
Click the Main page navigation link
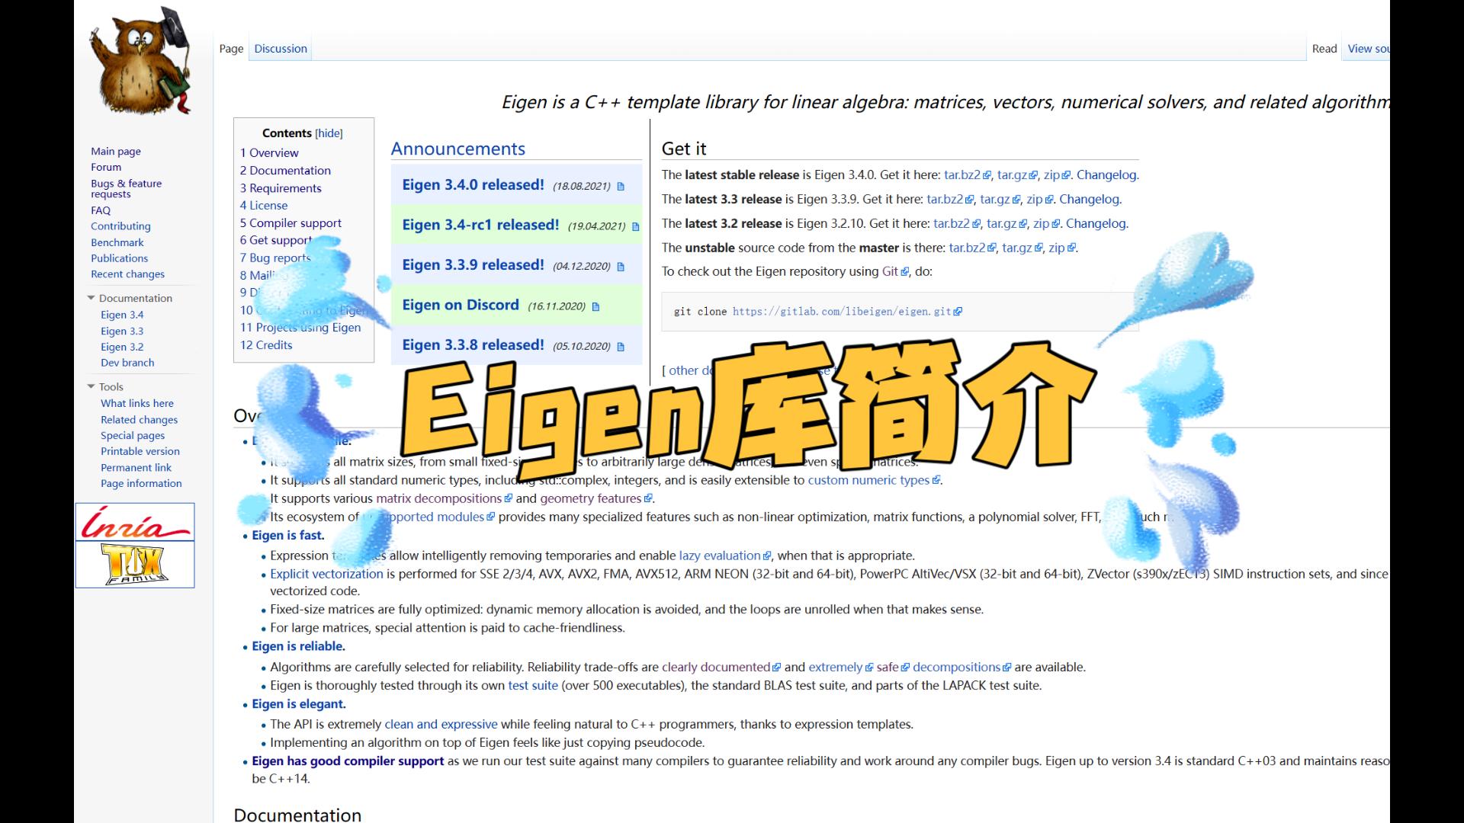(x=116, y=151)
